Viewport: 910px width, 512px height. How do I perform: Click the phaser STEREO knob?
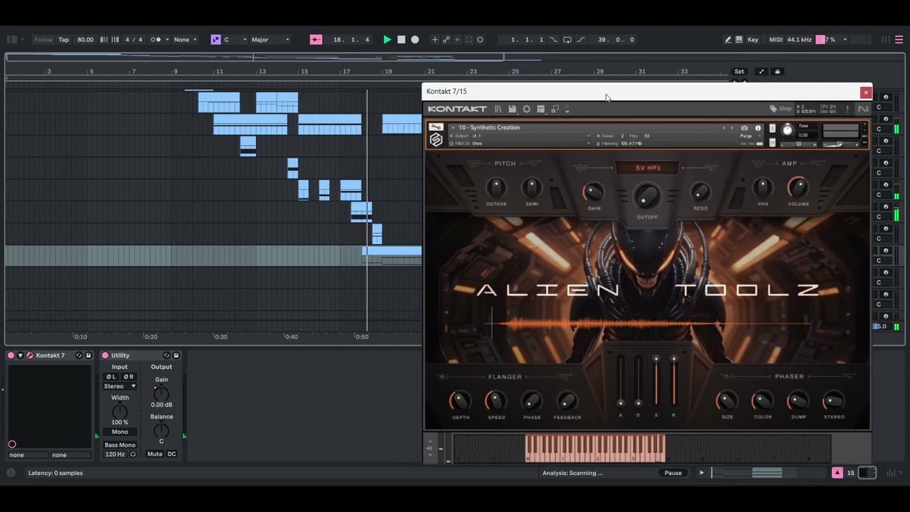(x=834, y=401)
